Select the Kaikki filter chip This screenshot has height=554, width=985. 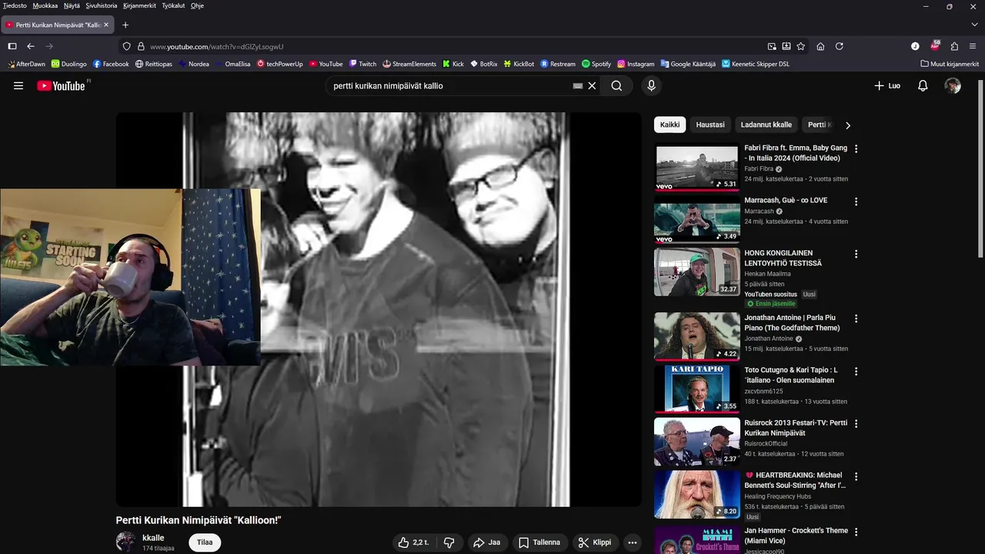[670, 125]
